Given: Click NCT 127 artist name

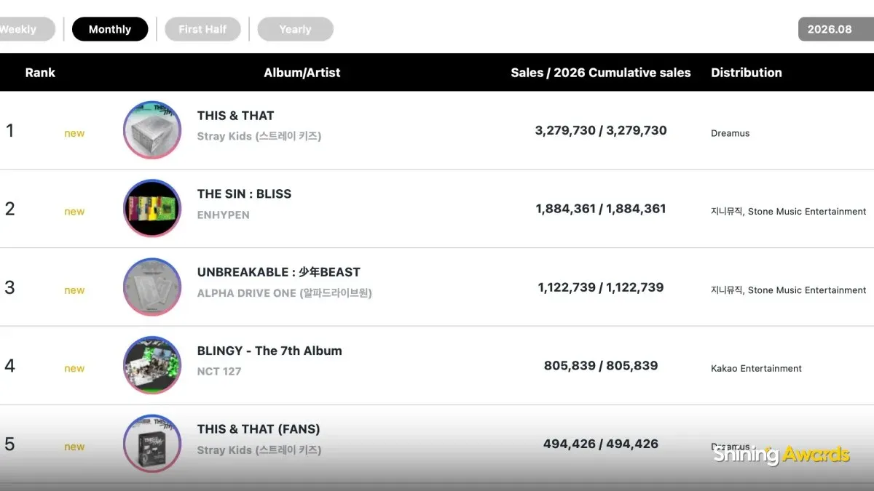Looking at the screenshot, I should click(x=219, y=371).
